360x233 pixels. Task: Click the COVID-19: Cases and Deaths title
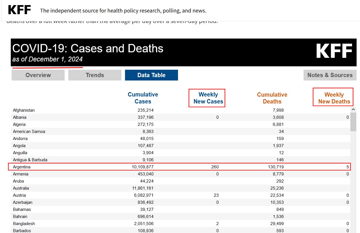click(x=88, y=49)
